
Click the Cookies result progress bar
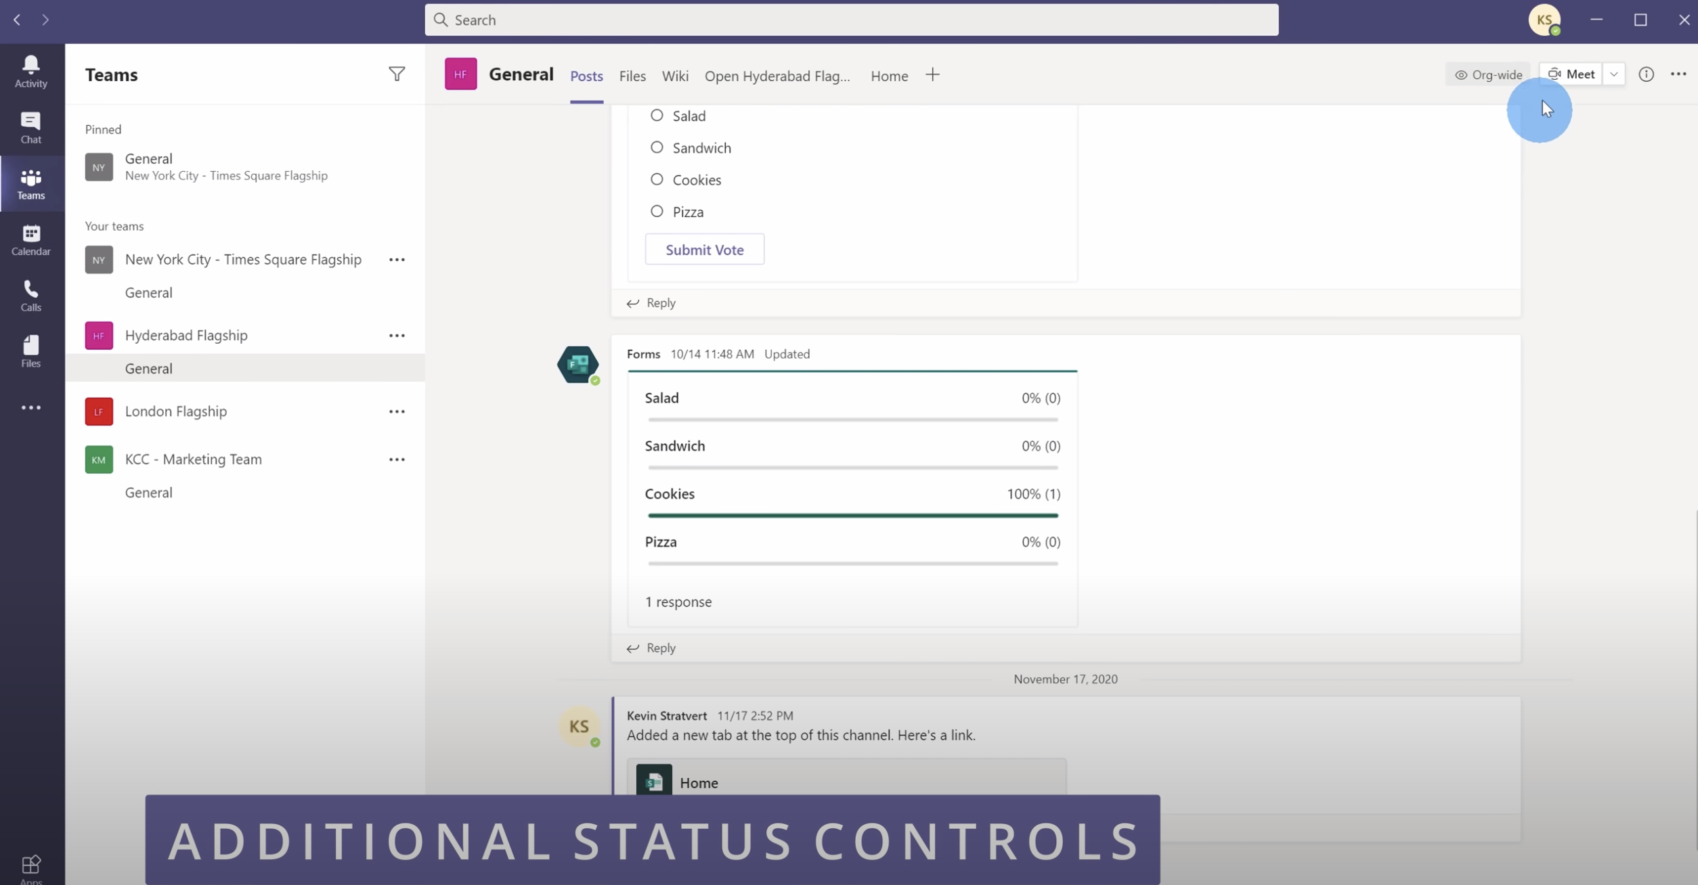tap(852, 515)
